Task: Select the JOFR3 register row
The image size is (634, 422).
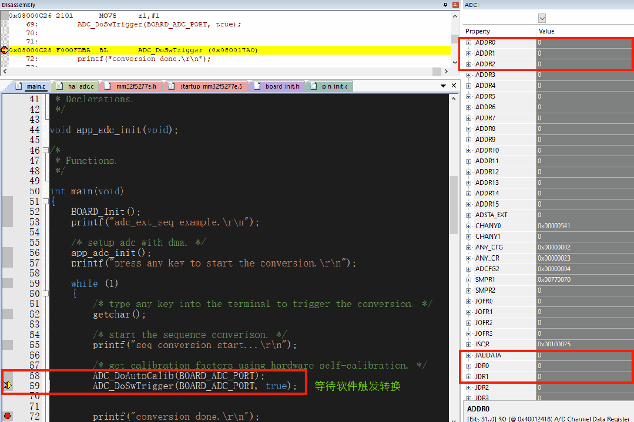Action: (548, 333)
